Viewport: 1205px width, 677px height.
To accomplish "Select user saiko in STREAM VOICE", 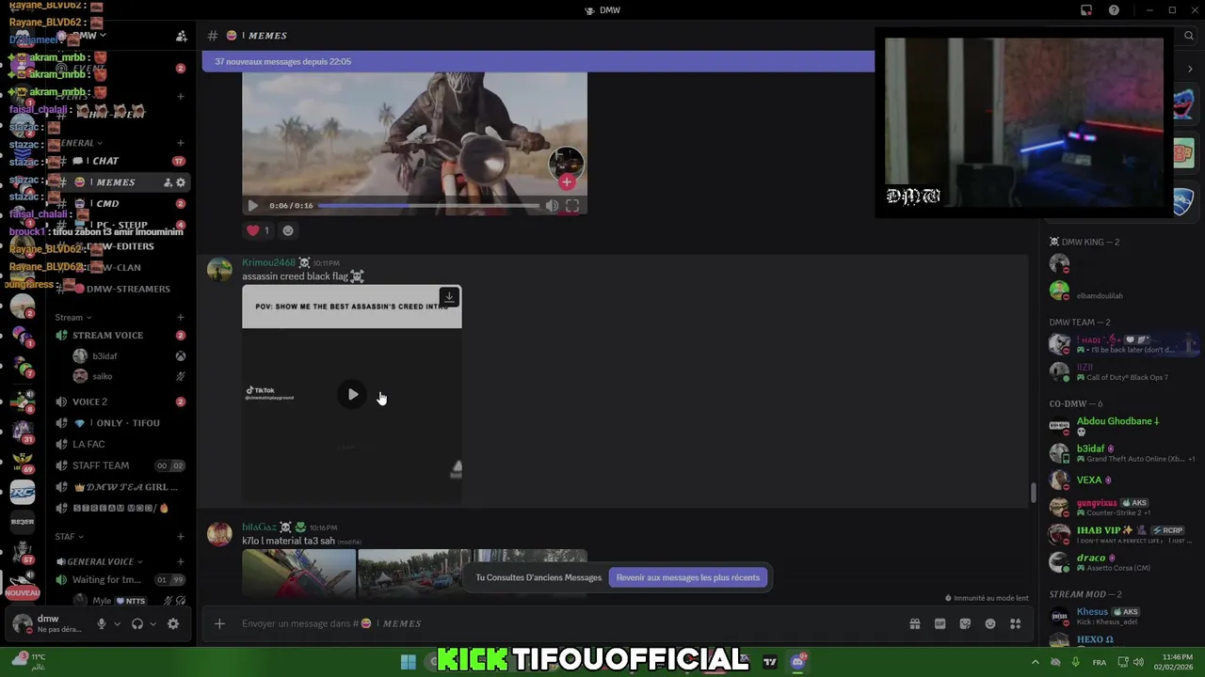I will click(x=129, y=376).
